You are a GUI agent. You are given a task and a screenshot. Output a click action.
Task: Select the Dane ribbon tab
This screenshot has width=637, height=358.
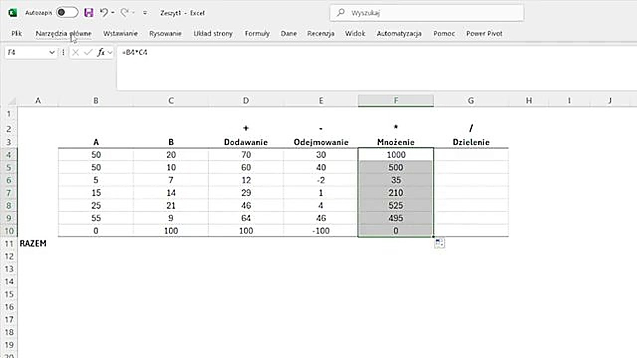(289, 33)
